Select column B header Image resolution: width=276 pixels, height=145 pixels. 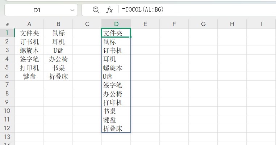(x=58, y=24)
